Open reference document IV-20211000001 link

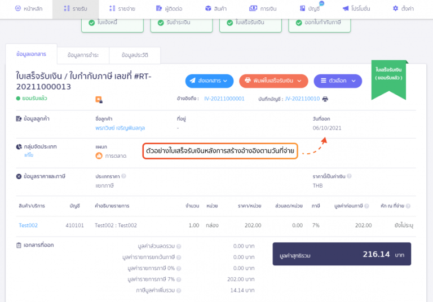click(x=224, y=99)
